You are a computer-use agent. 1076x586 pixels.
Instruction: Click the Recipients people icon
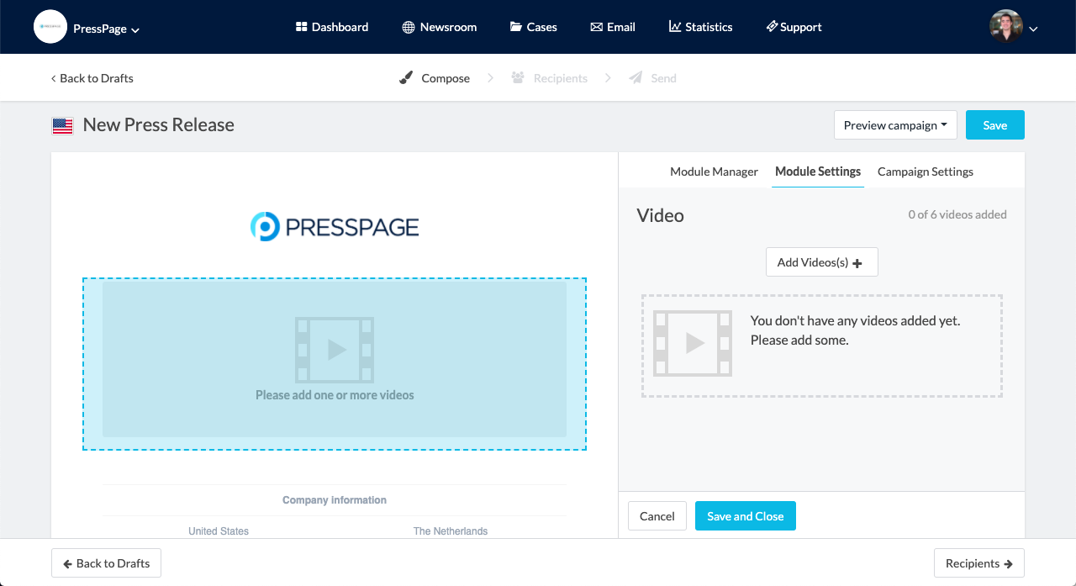pos(518,78)
